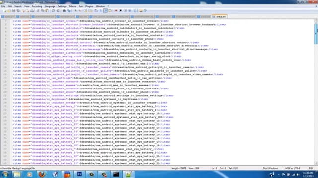
Task: Click the save recorded macro icon
Action: (x=135, y=11)
